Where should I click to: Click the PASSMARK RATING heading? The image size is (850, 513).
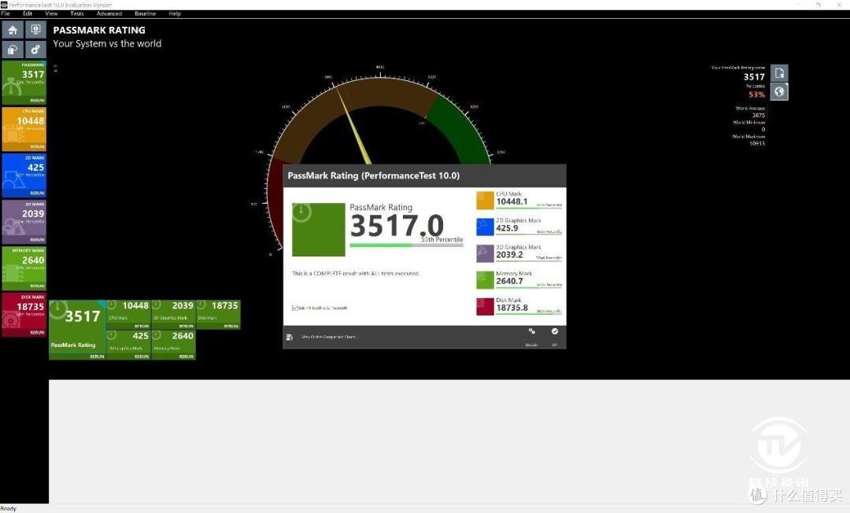(x=99, y=31)
